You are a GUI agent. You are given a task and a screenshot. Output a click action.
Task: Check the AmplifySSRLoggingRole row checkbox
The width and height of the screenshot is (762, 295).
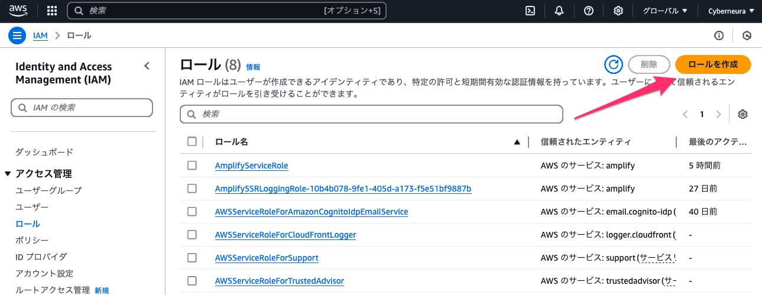[x=192, y=189]
